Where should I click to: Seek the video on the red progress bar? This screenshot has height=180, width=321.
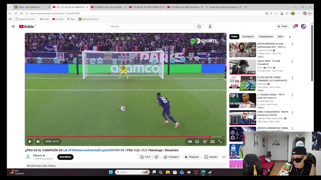[x=126, y=137]
